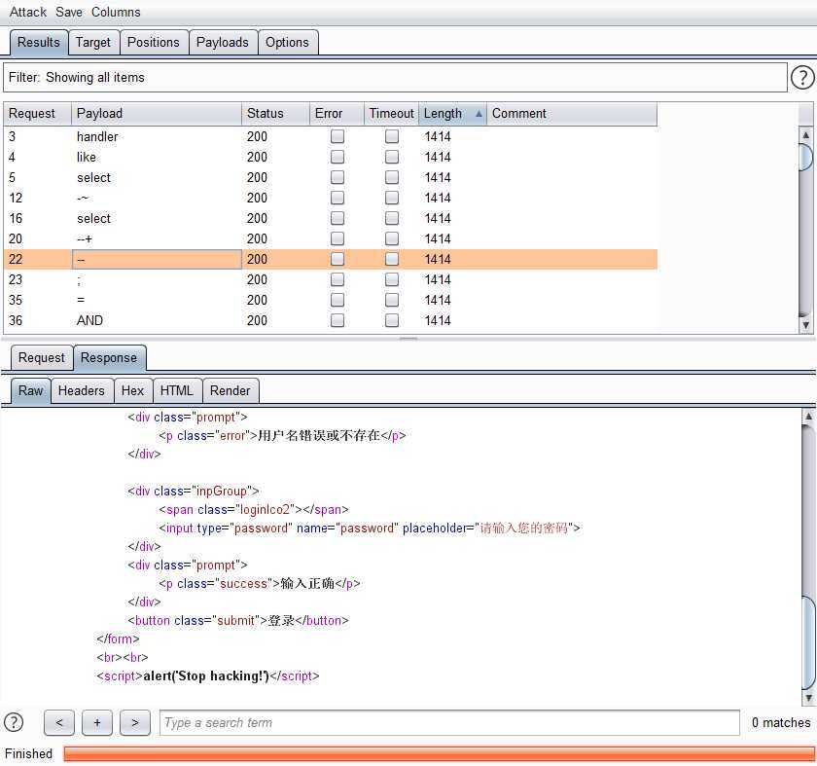Select the like payload row
The width and height of the screenshot is (817, 766).
point(331,157)
